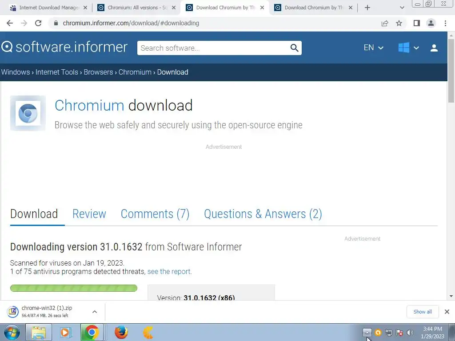Screen dimensions: 455x341
Task: Click the Action Center flag icon
Action: click(399, 332)
